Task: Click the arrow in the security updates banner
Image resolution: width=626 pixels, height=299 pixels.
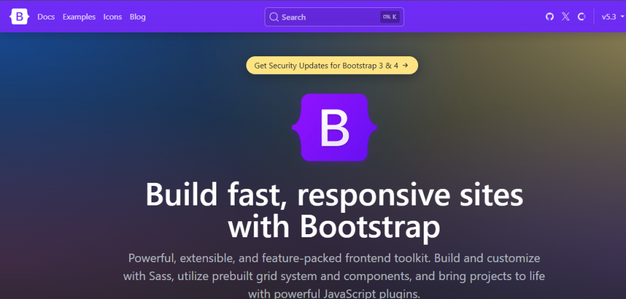Action: [x=405, y=65]
